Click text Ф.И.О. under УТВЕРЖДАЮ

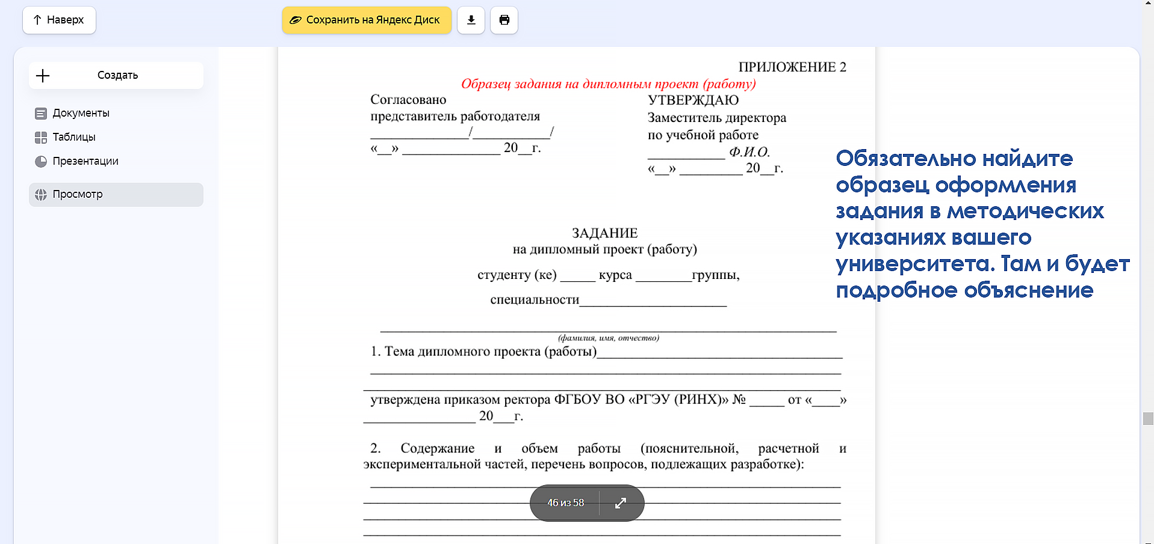coord(749,152)
